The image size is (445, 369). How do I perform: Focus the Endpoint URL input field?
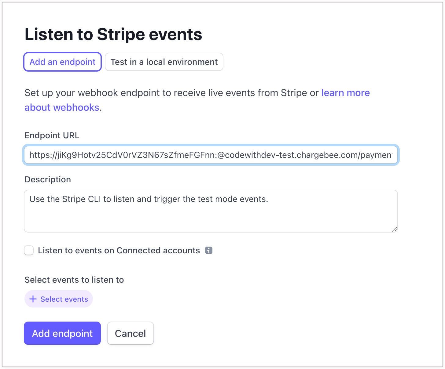[211, 155]
